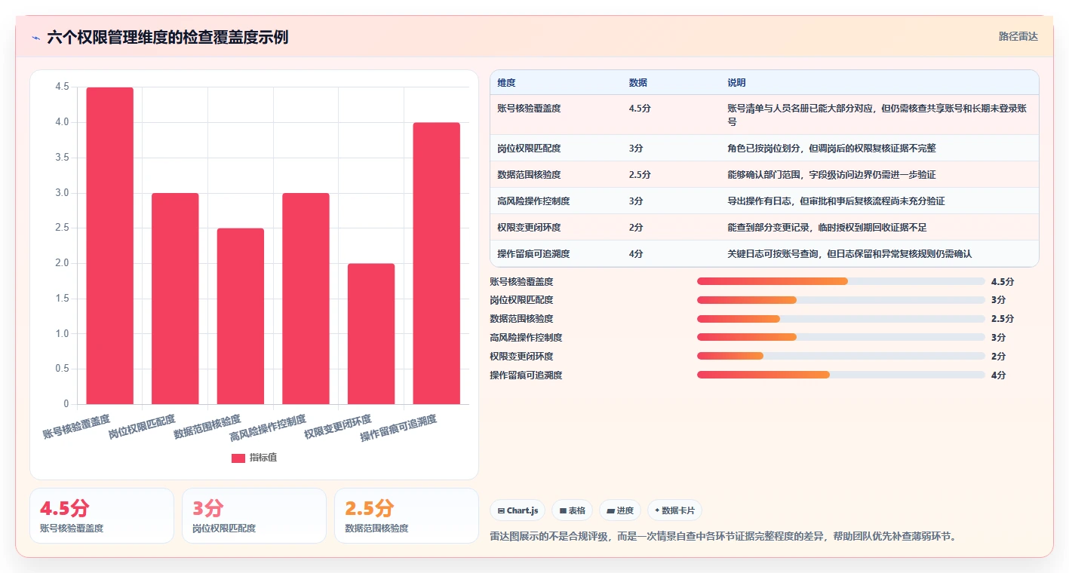Click the x-axis label 操作留痕可追溯度

pyautogui.click(x=398, y=427)
